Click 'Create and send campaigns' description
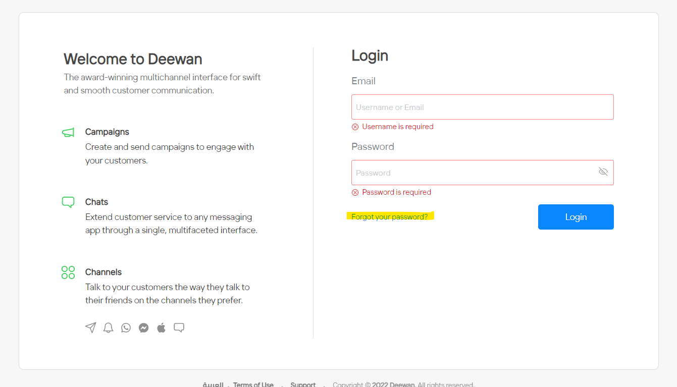 pos(170,154)
